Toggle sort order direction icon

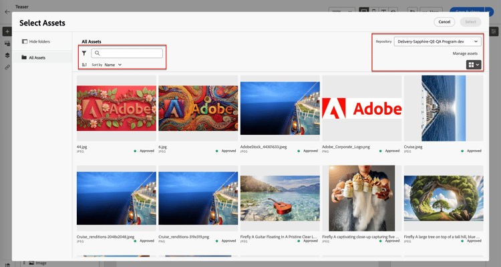(84, 65)
